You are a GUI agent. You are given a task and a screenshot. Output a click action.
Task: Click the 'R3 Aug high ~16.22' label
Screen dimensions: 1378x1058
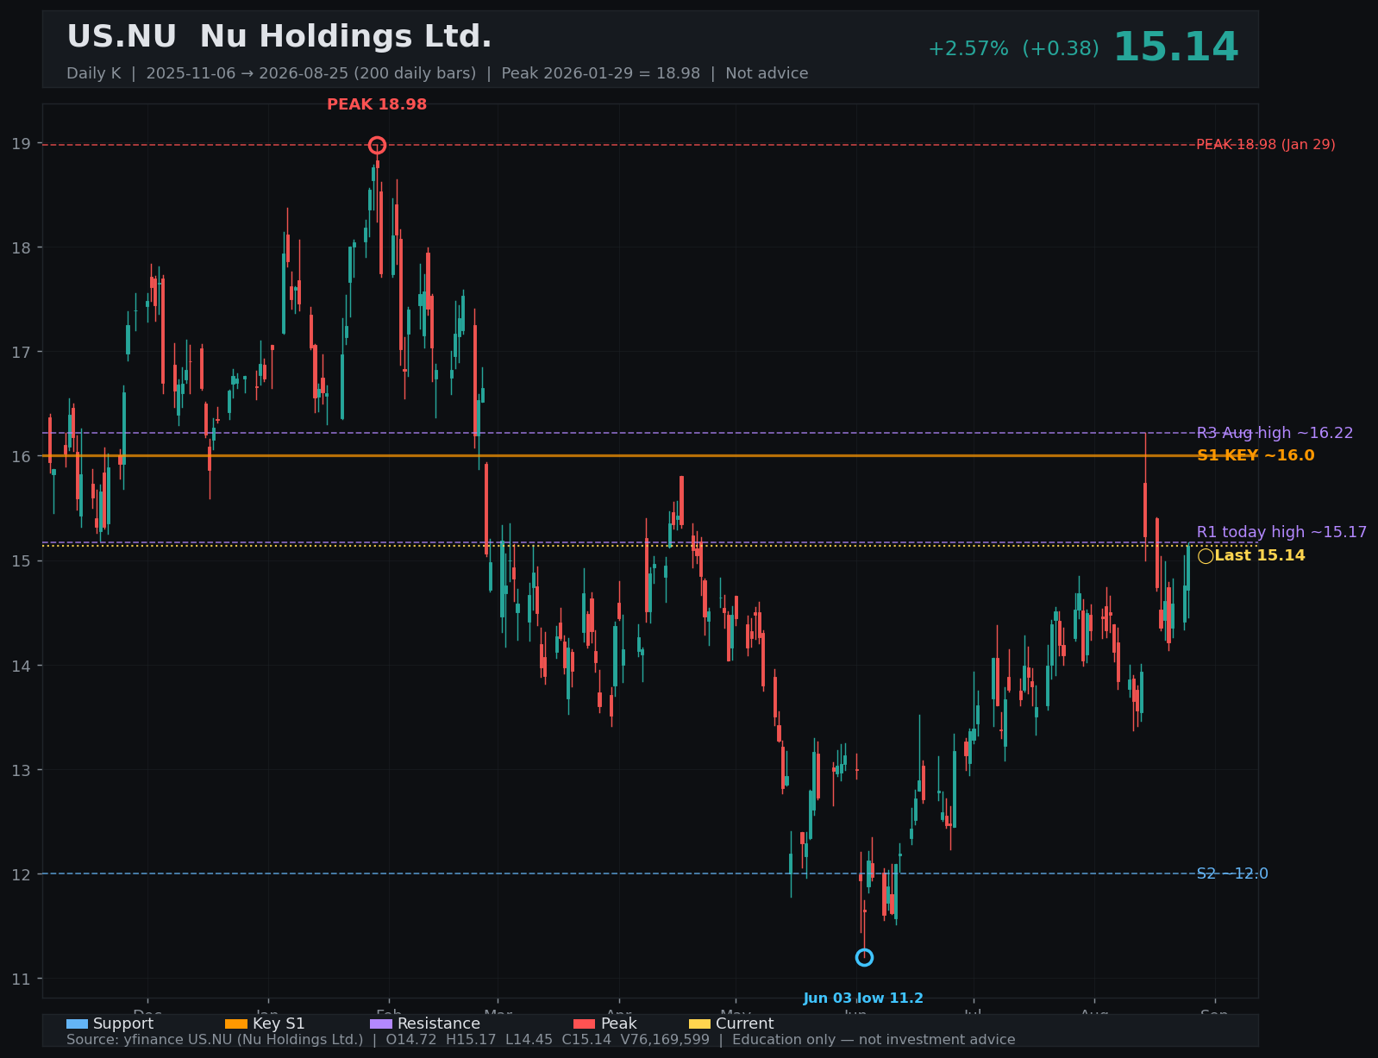(x=1275, y=433)
